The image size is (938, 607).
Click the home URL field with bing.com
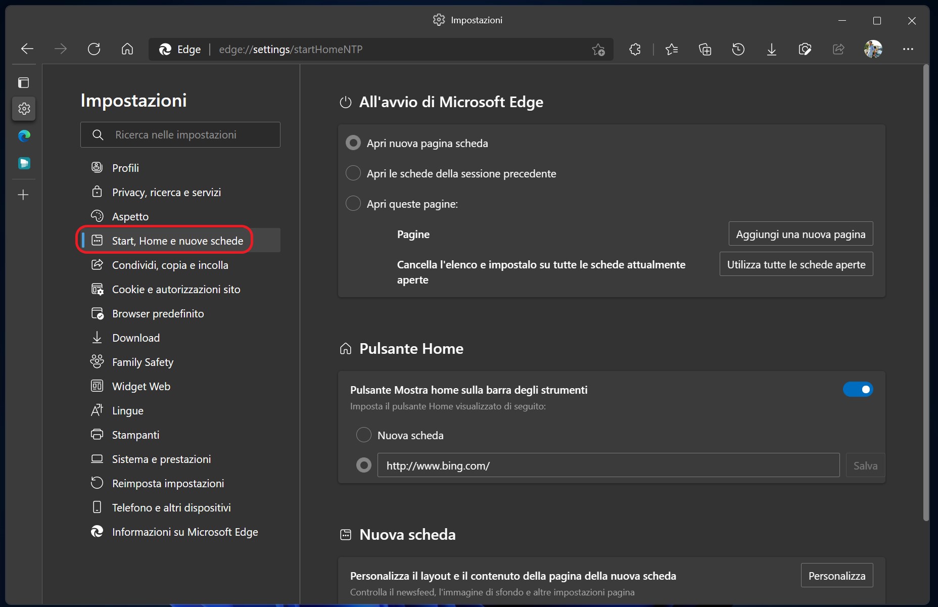point(608,465)
